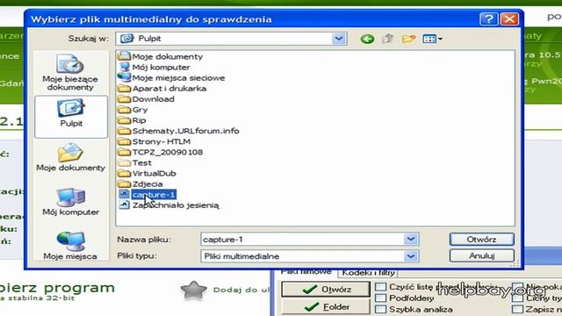Select Mój komputer in the places bar
The height and width of the screenshot is (316, 562).
[70, 201]
